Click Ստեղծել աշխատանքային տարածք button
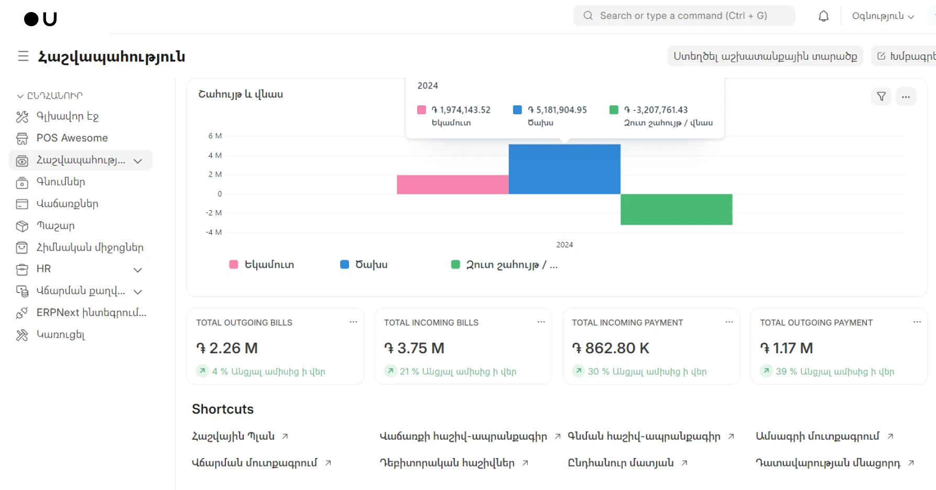Image resolution: width=936 pixels, height=490 pixels. point(765,56)
